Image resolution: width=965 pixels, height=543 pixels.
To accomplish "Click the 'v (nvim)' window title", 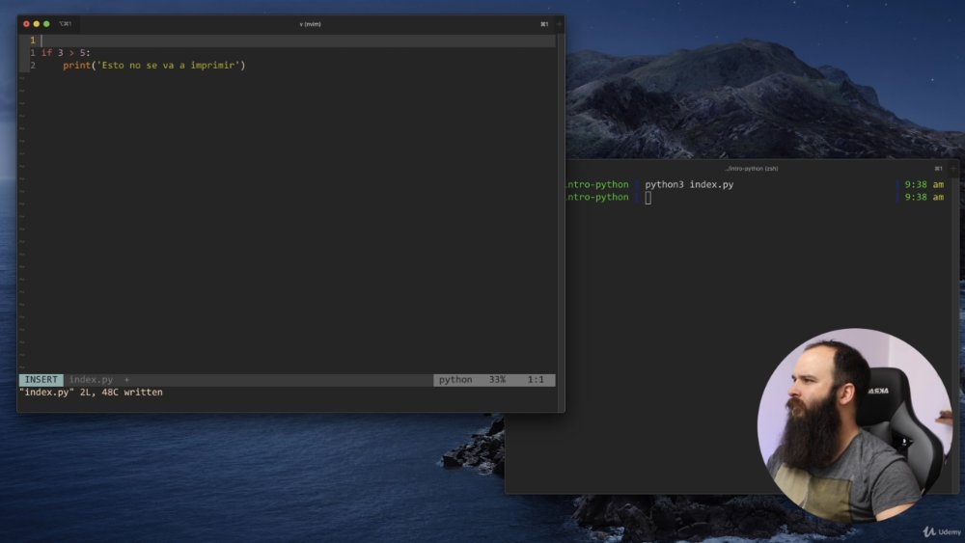I will pos(310,24).
